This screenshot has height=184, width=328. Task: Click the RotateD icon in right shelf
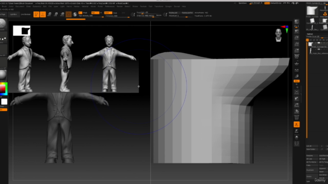coord(296,111)
